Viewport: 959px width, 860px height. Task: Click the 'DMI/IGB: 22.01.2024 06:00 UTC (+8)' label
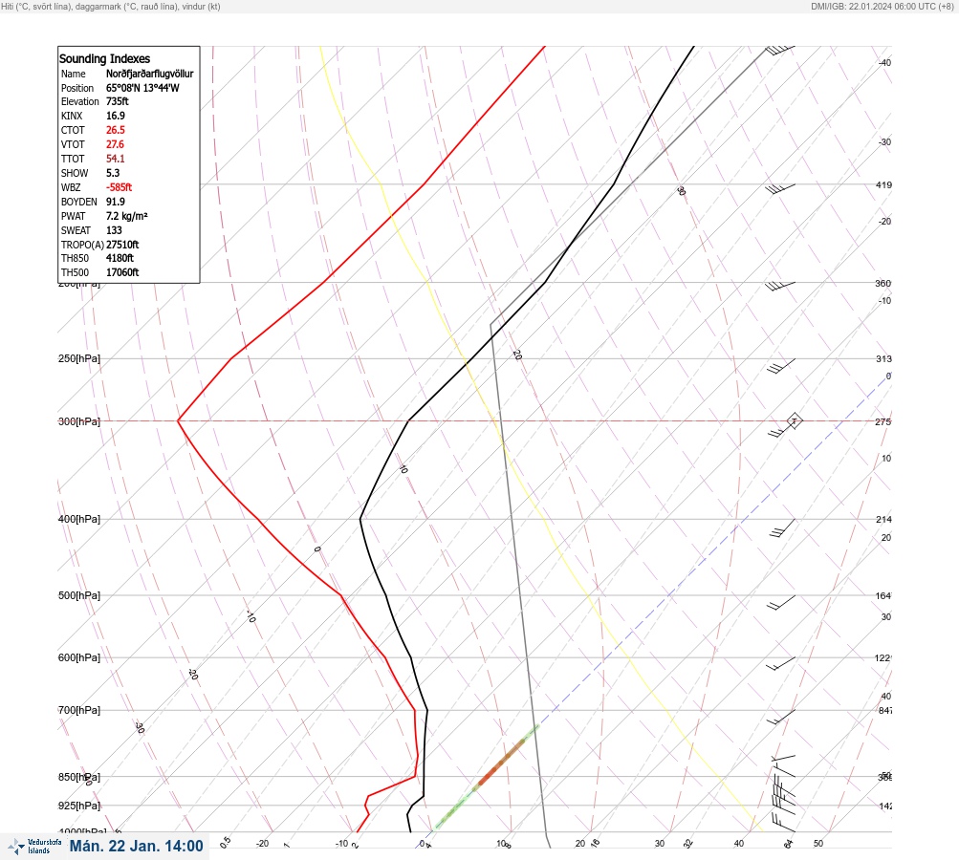pos(883,7)
